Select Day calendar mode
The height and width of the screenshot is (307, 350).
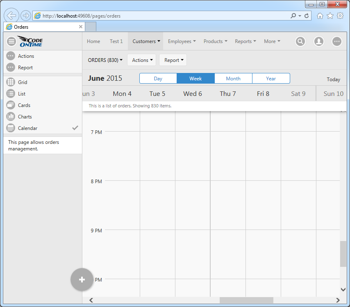158,78
